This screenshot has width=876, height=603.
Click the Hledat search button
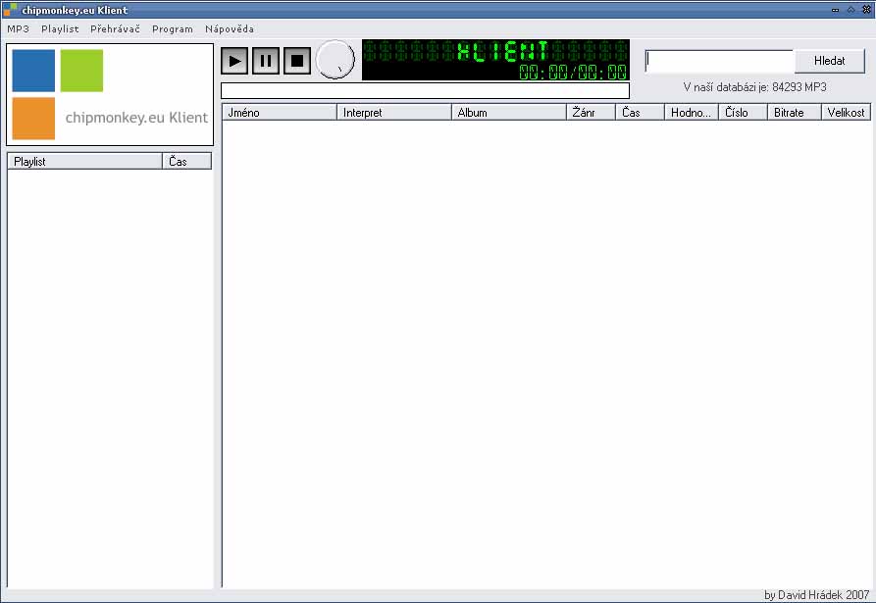coord(830,61)
